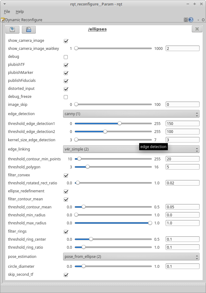Click the save parameters to file icon

click(29, 30)
